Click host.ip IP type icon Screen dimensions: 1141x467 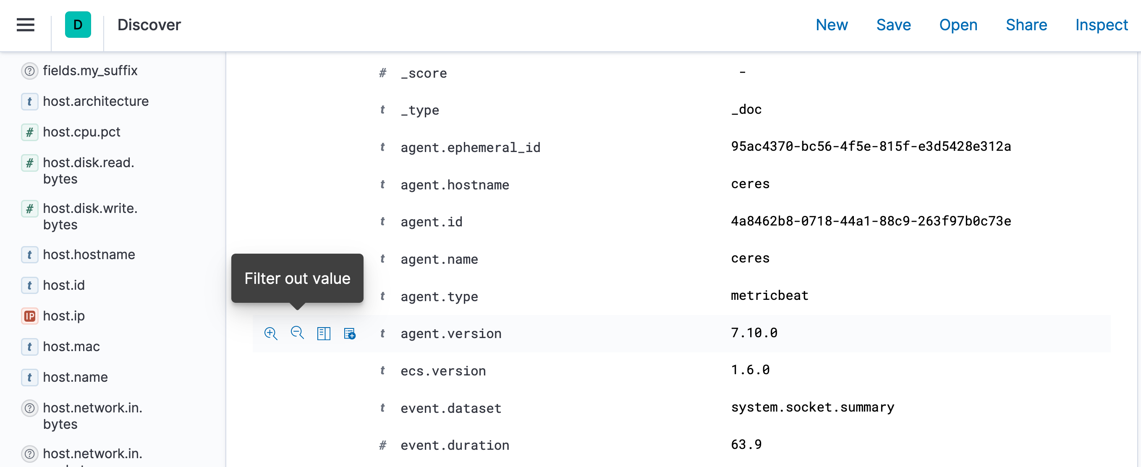click(30, 316)
